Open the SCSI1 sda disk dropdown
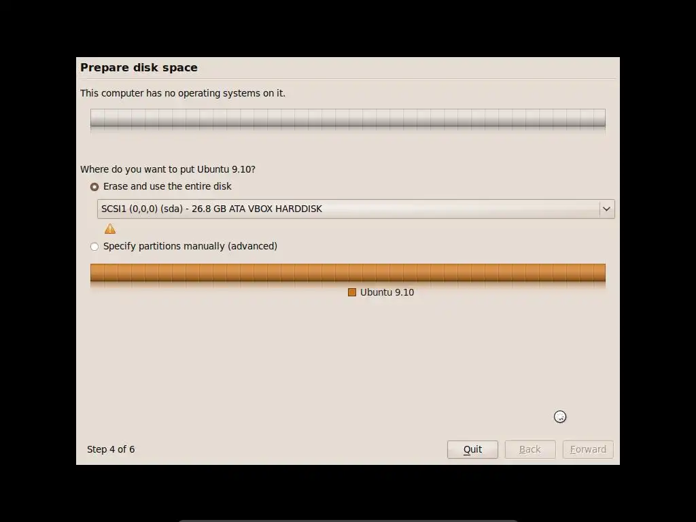 (355, 209)
